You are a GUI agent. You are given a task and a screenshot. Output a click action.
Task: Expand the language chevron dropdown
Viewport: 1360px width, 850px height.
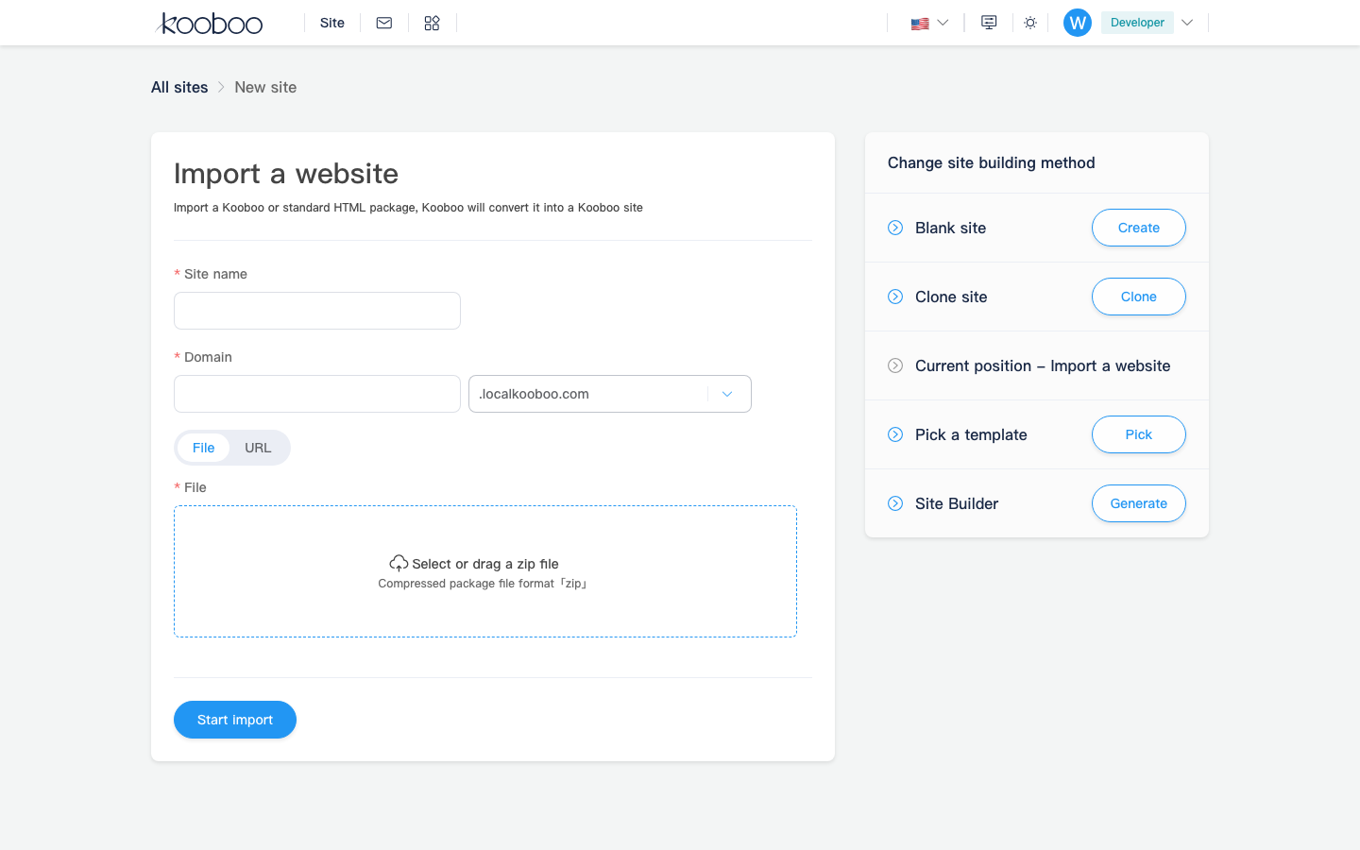943,23
